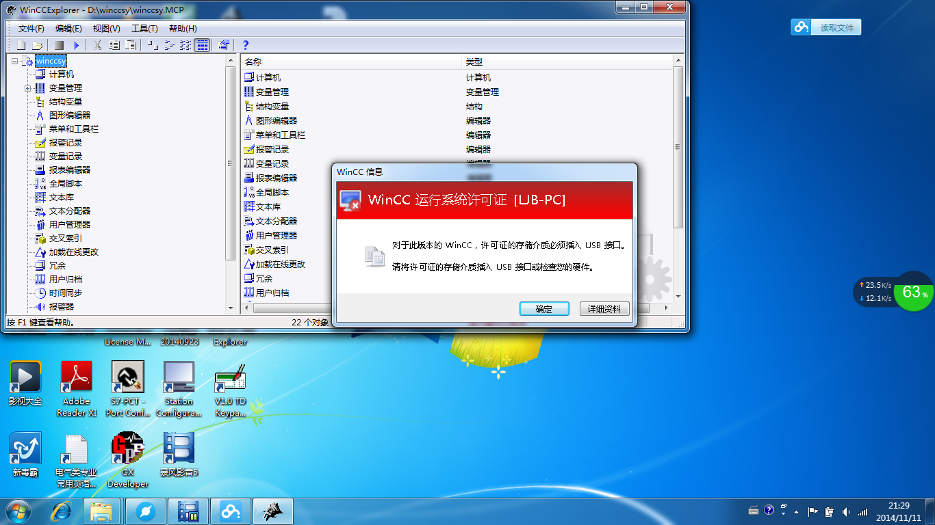
Task: Select 加载在线更改 in the navigation tree
Action: [x=74, y=252]
